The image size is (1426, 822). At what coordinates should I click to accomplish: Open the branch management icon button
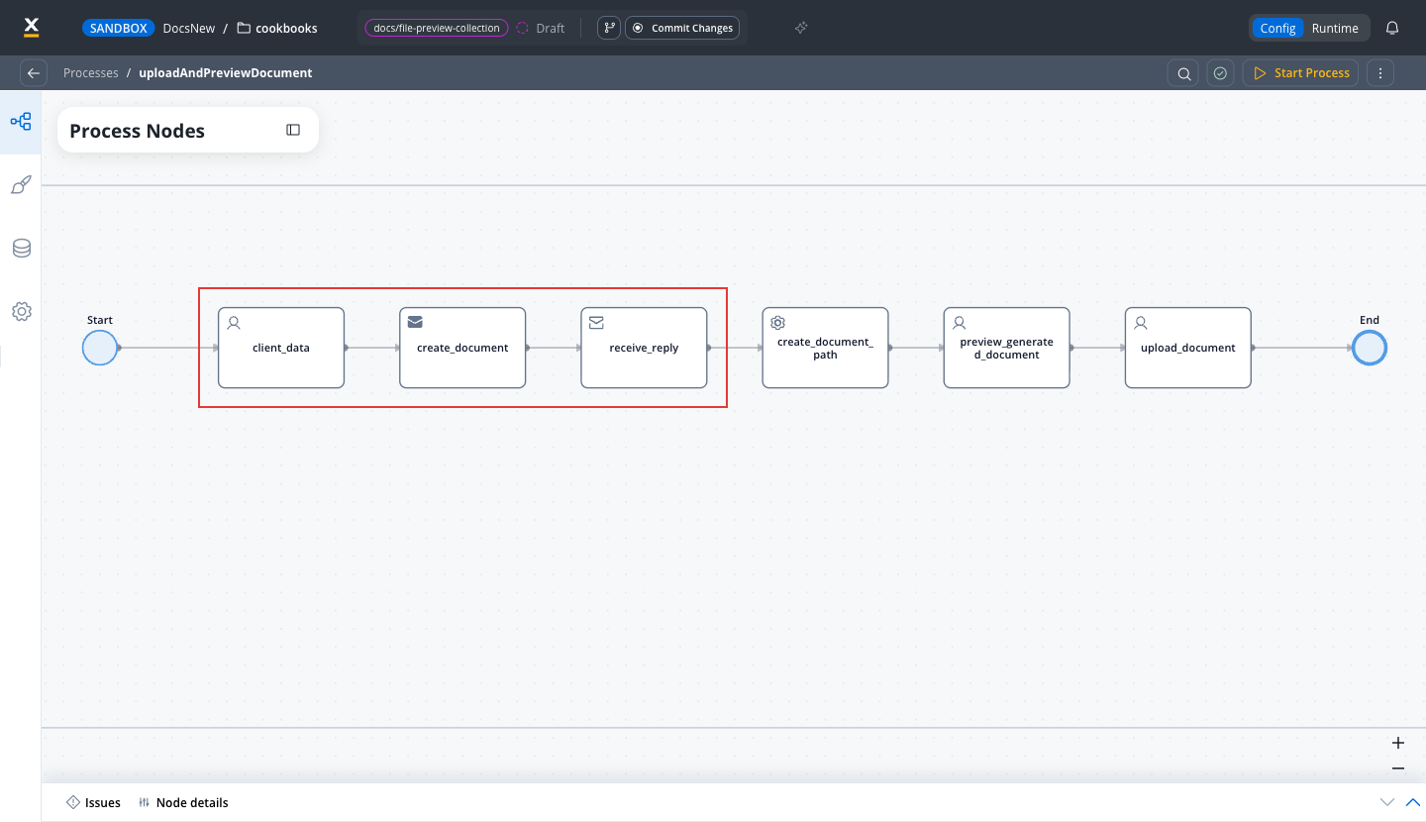pyautogui.click(x=609, y=28)
